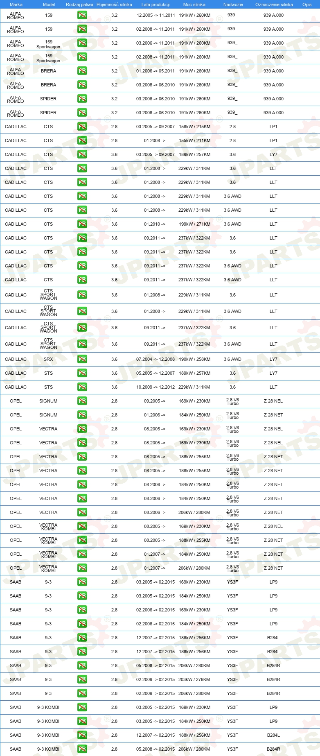Click fuel icon in Cadillac CTS 199kW row
The width and height of the screenshot is (320, 756).
82,224
